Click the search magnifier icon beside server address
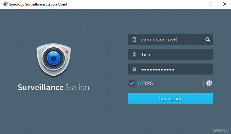The image size is (231, 134). click(208, 40)
